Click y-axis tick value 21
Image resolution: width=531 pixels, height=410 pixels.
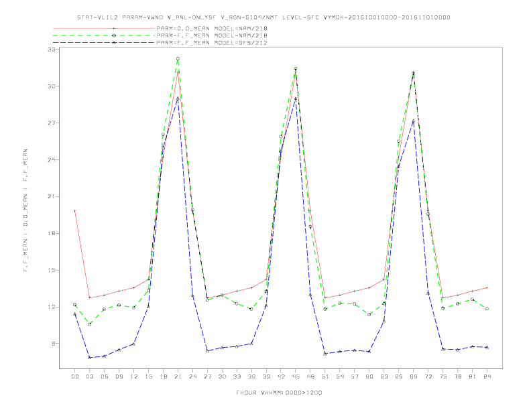(52, 196)
